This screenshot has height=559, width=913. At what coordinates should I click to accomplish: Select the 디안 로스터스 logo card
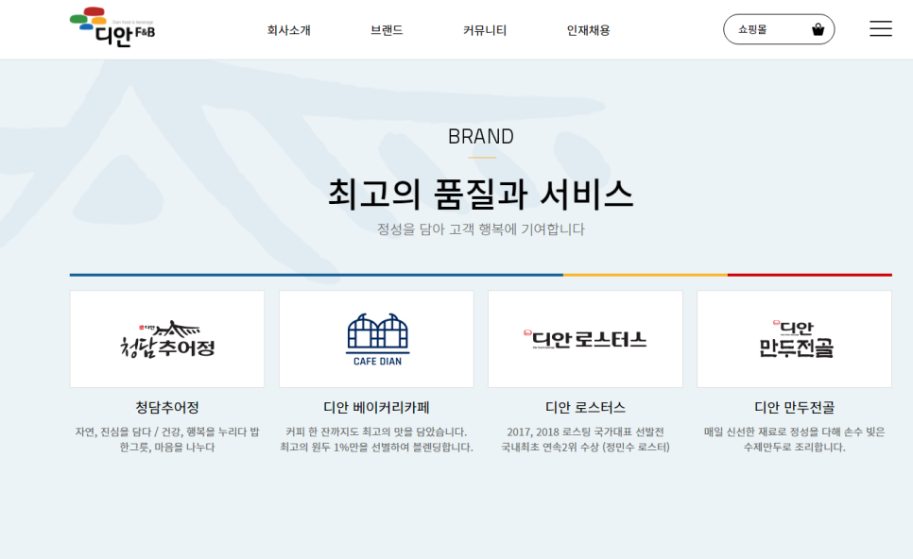[585, 339]
